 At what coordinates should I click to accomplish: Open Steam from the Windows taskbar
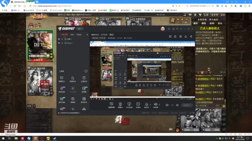pyautogui.click(x=54, y=138)
